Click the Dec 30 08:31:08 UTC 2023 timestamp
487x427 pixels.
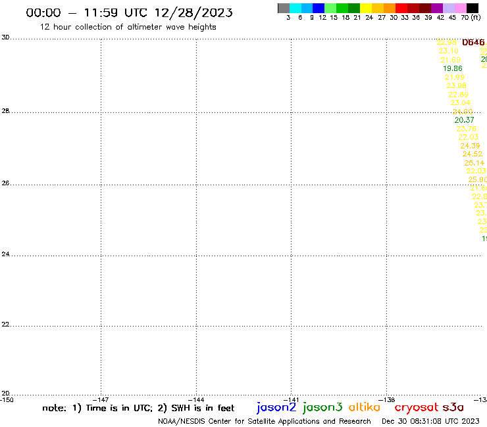(x=430, y=421)
